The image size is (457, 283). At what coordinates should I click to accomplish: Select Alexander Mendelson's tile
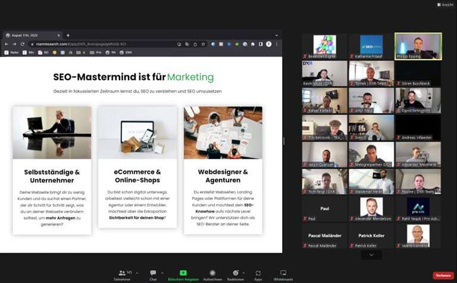pyautogui.click(x=371, y=209)
